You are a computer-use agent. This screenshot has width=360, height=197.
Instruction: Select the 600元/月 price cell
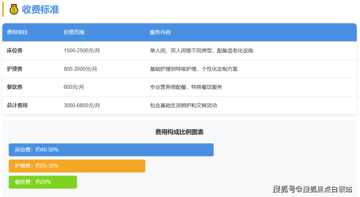(74, 87)
